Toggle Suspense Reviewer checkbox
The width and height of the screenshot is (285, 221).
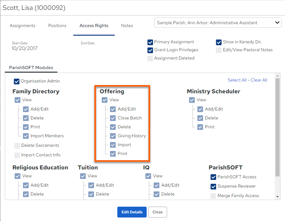pyautogui.click(x=213, y=187)
